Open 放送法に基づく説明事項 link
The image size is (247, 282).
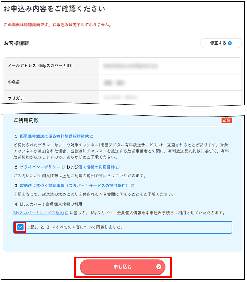(x=74, y=186)
